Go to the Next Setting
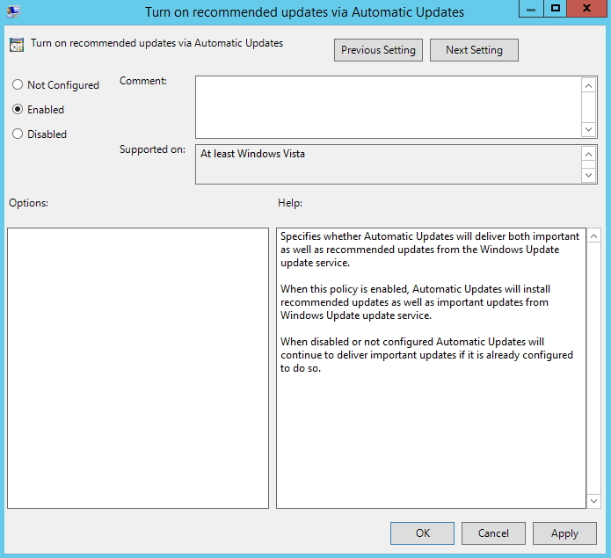 474,50
